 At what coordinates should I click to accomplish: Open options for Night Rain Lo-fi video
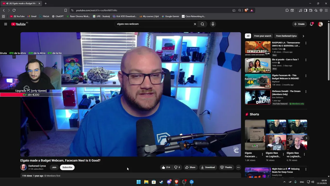point(306,169)
